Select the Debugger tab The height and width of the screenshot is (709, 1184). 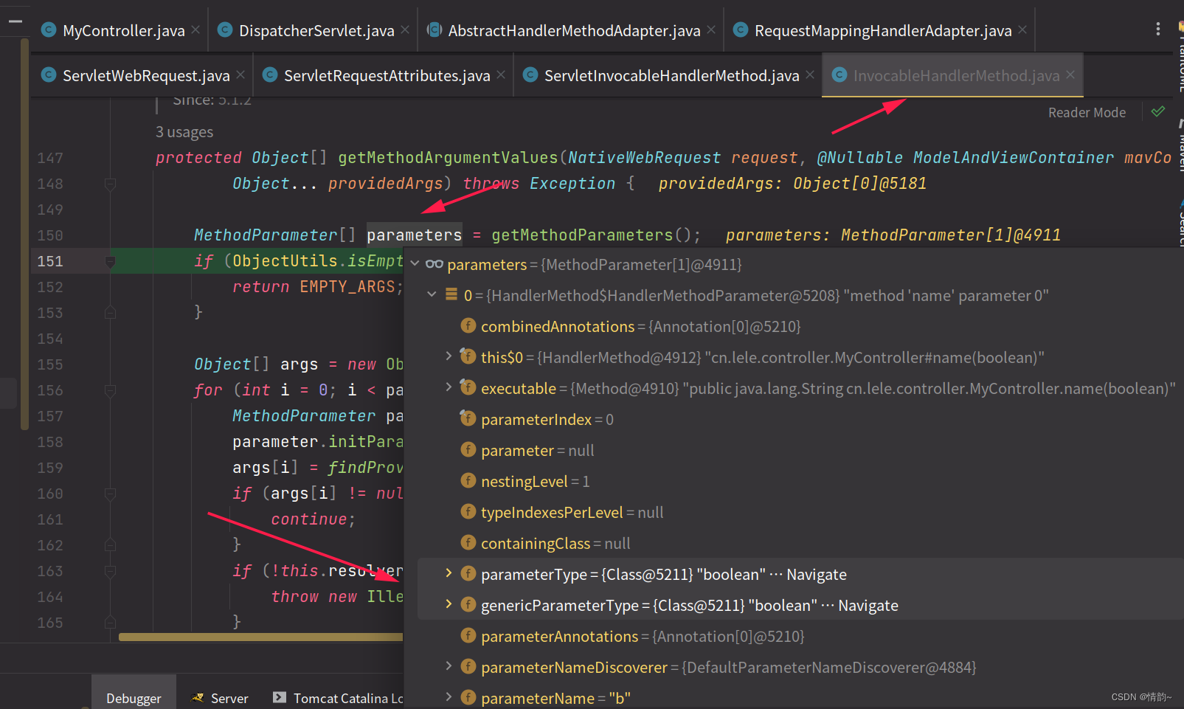[x=134, y=698]
